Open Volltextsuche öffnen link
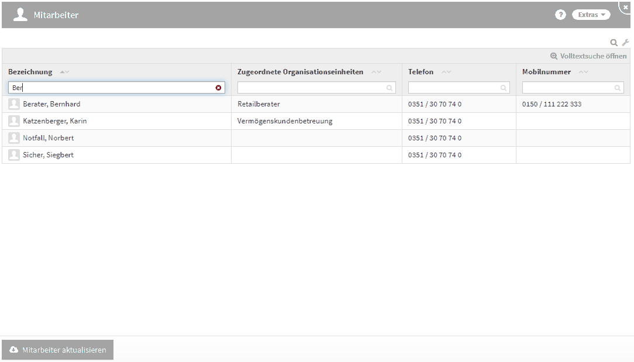 (588, 56)
